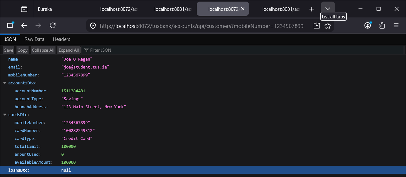Click the totalLimit value 100000

tap(69, 146)
